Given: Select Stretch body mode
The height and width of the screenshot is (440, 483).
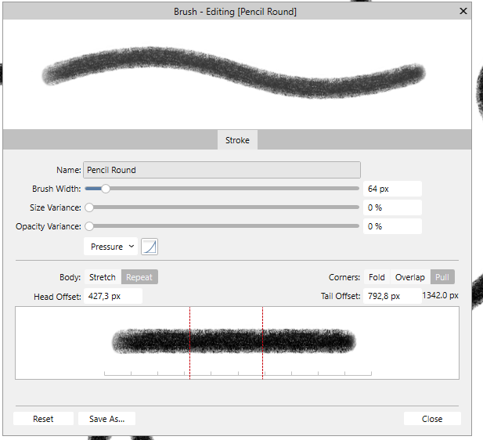Looking at the screenshot, I should coord(103,277).
